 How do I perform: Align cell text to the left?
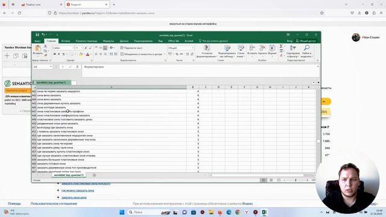coord(96,54)
